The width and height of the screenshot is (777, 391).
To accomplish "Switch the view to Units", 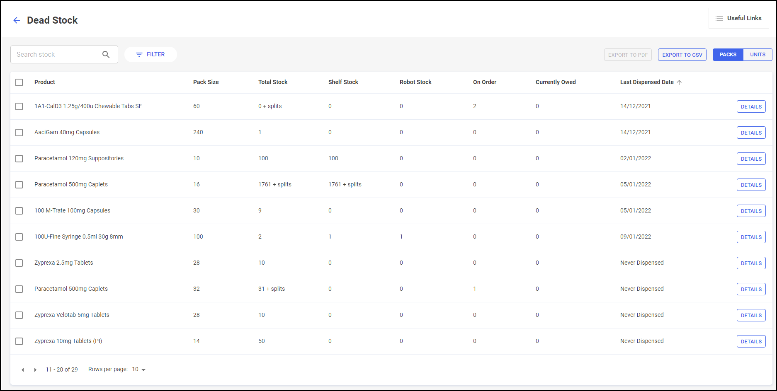I will [758, 55].
